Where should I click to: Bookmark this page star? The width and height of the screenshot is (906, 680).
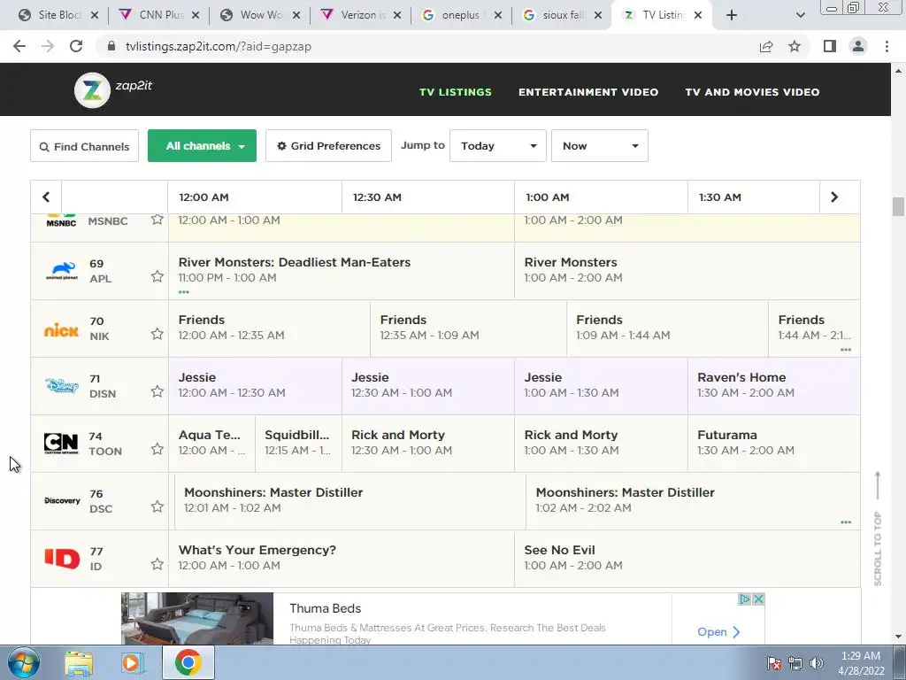pos(795,46)
